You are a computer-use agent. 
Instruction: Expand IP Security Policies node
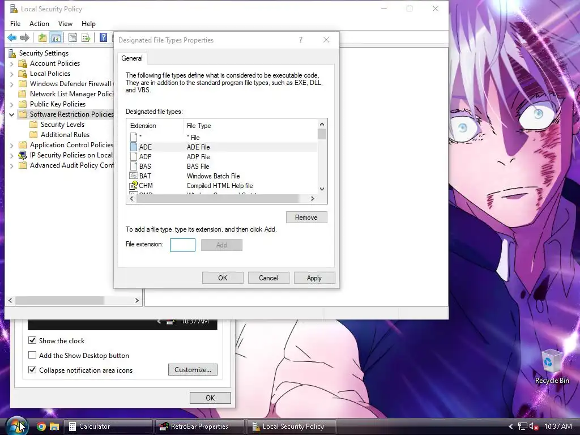pos(11,156)
